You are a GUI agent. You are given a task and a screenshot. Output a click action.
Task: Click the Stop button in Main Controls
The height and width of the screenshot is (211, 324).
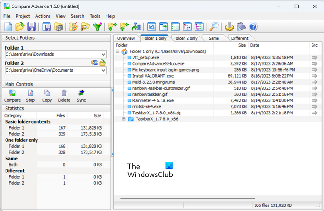tap(30, 96)
